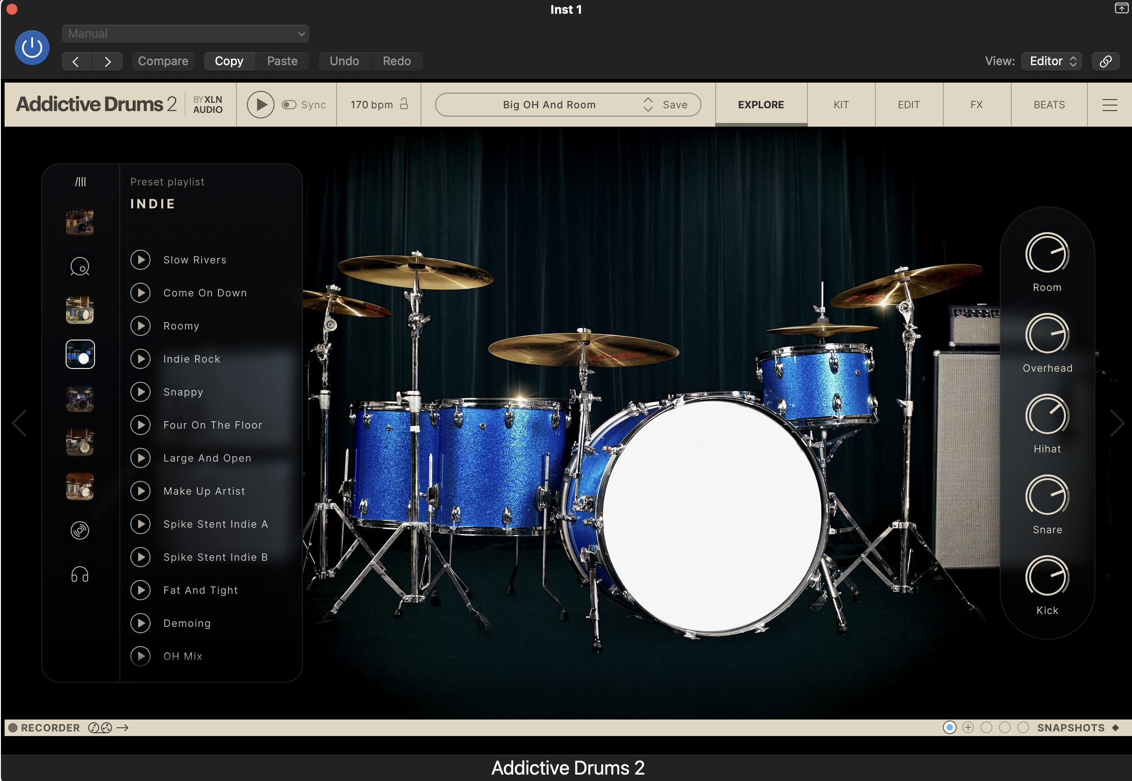Click the recorder dice icons

point(100,728)
